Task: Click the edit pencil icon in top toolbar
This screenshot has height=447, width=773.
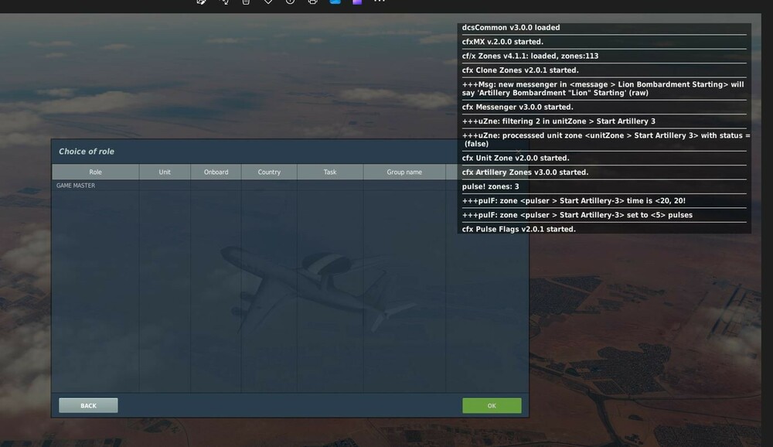Action: coord(201,2)
